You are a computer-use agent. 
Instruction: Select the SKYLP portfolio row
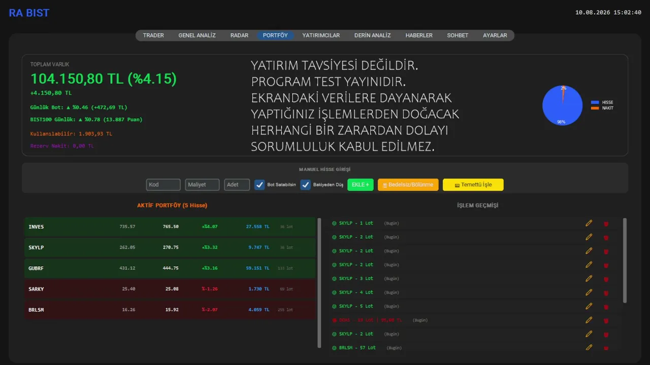[x=170, y=247]
